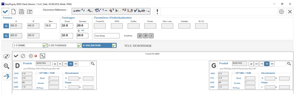
Task: Select diameter 75 for right eye D
Action: (70, 64)
